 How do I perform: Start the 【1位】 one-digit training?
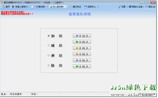coord(82,36)
